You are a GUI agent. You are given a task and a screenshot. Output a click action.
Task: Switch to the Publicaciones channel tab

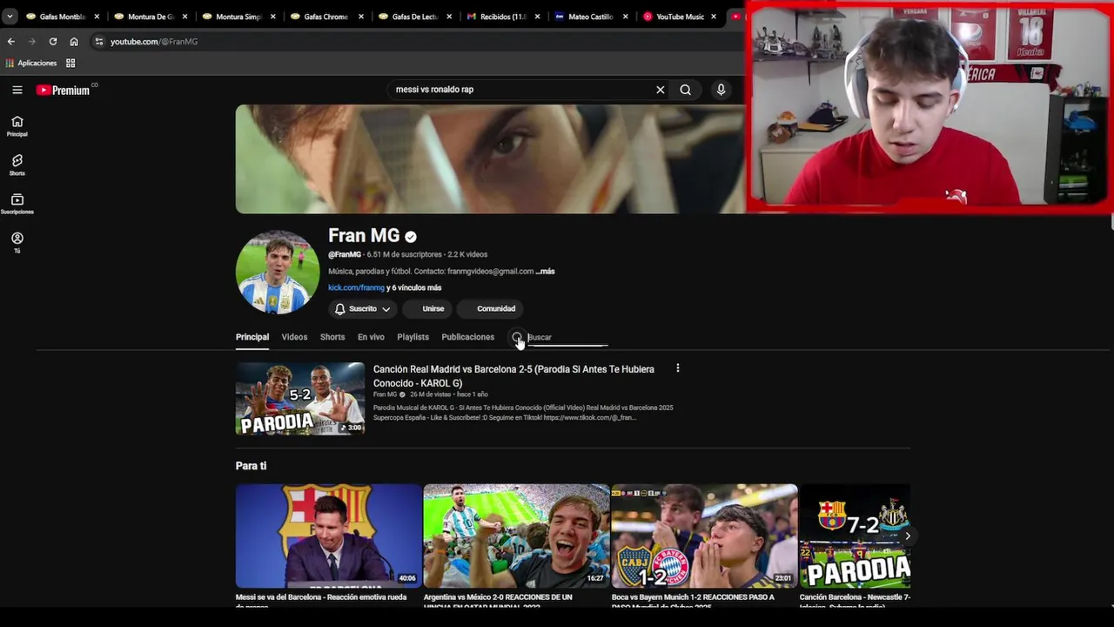click(x=467, y=337)
